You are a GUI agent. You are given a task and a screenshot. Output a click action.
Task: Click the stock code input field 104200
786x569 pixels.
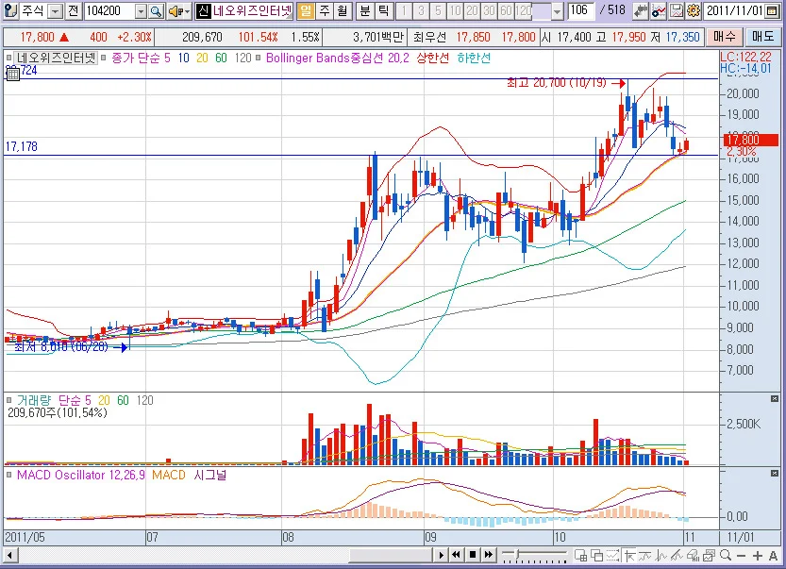(110, 11)
